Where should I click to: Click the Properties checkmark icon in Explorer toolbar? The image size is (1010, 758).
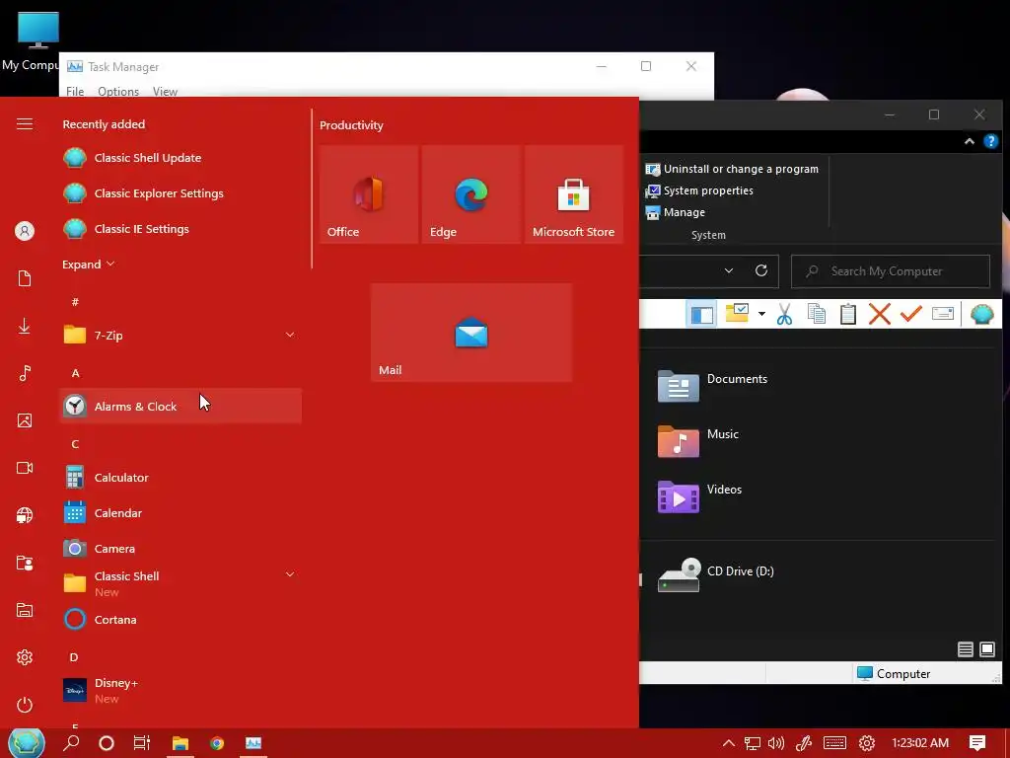[910, 314]
